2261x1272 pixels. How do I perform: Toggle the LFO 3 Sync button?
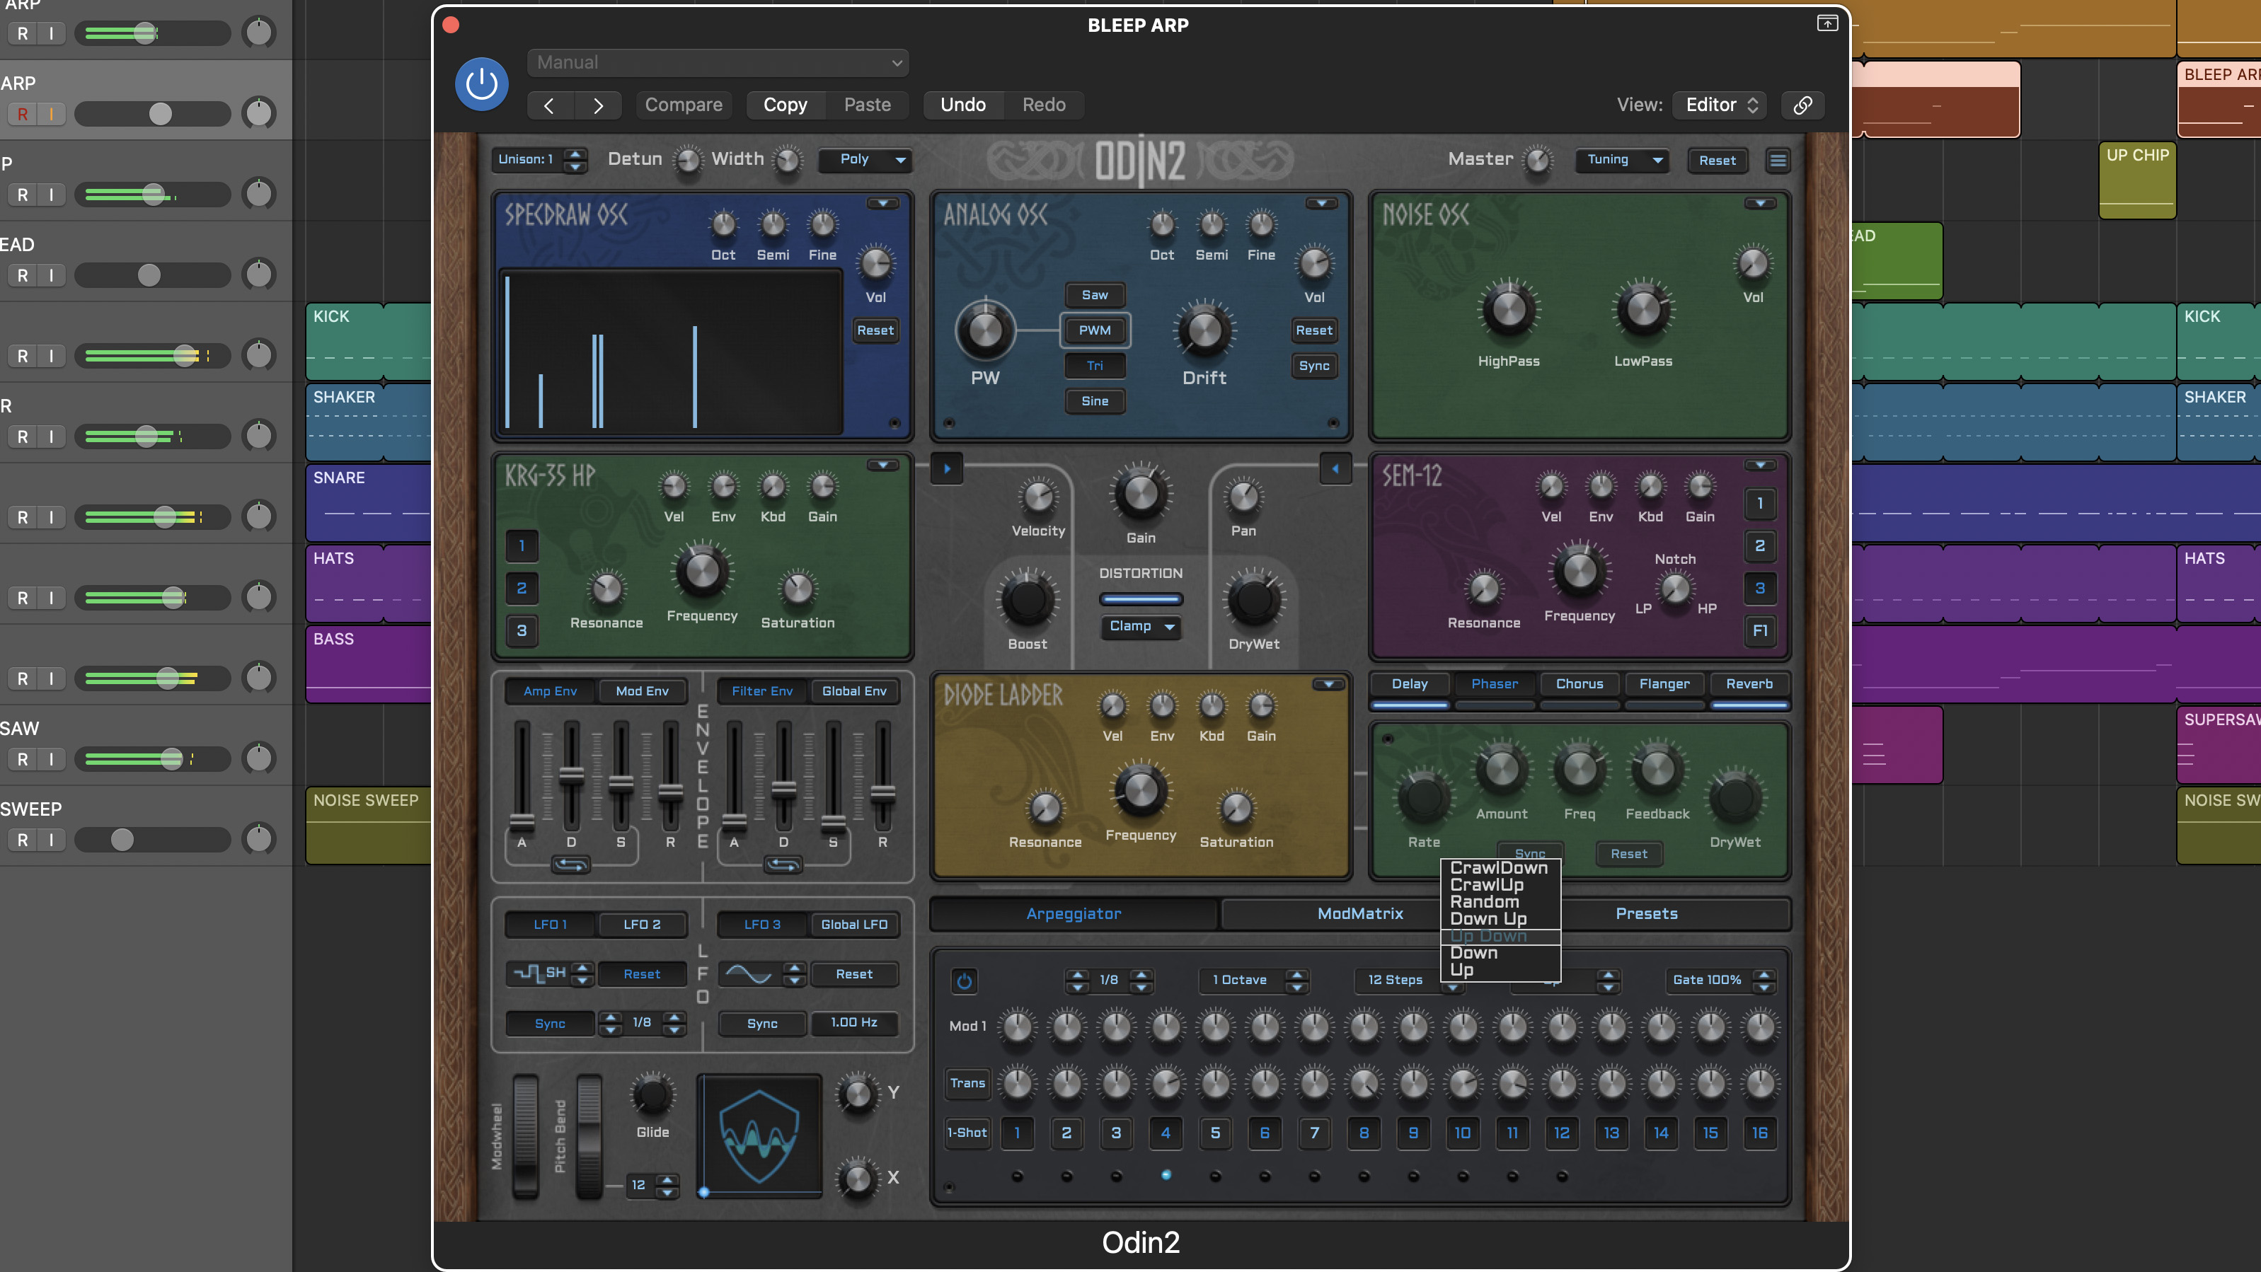pyautogui.click(x=762, y=1024)
